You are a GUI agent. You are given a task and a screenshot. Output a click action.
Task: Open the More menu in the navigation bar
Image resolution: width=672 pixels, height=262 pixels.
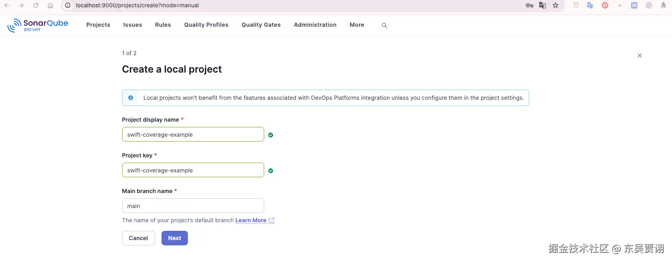(357, 25)
